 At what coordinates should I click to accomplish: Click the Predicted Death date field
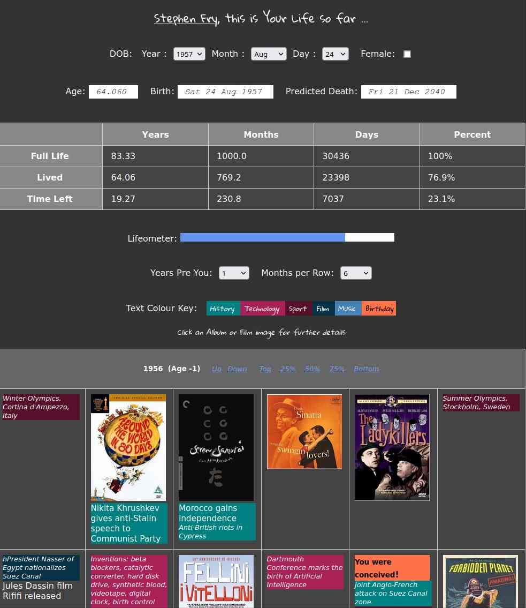pyautogui.click(x=408, y=92)
